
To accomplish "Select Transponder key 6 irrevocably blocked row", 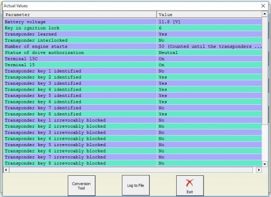I will (133, 151).
